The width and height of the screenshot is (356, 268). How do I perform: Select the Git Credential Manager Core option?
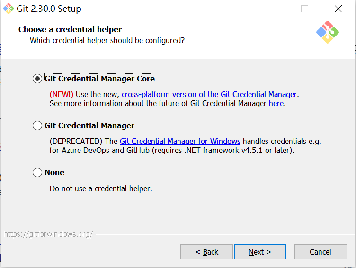pyautogui.click(x=37, y=79)
